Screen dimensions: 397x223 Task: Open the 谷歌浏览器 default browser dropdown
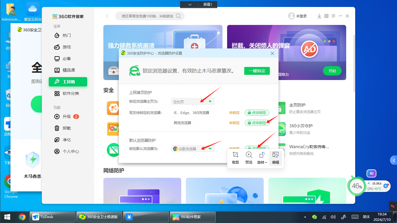tap(193, 149)
